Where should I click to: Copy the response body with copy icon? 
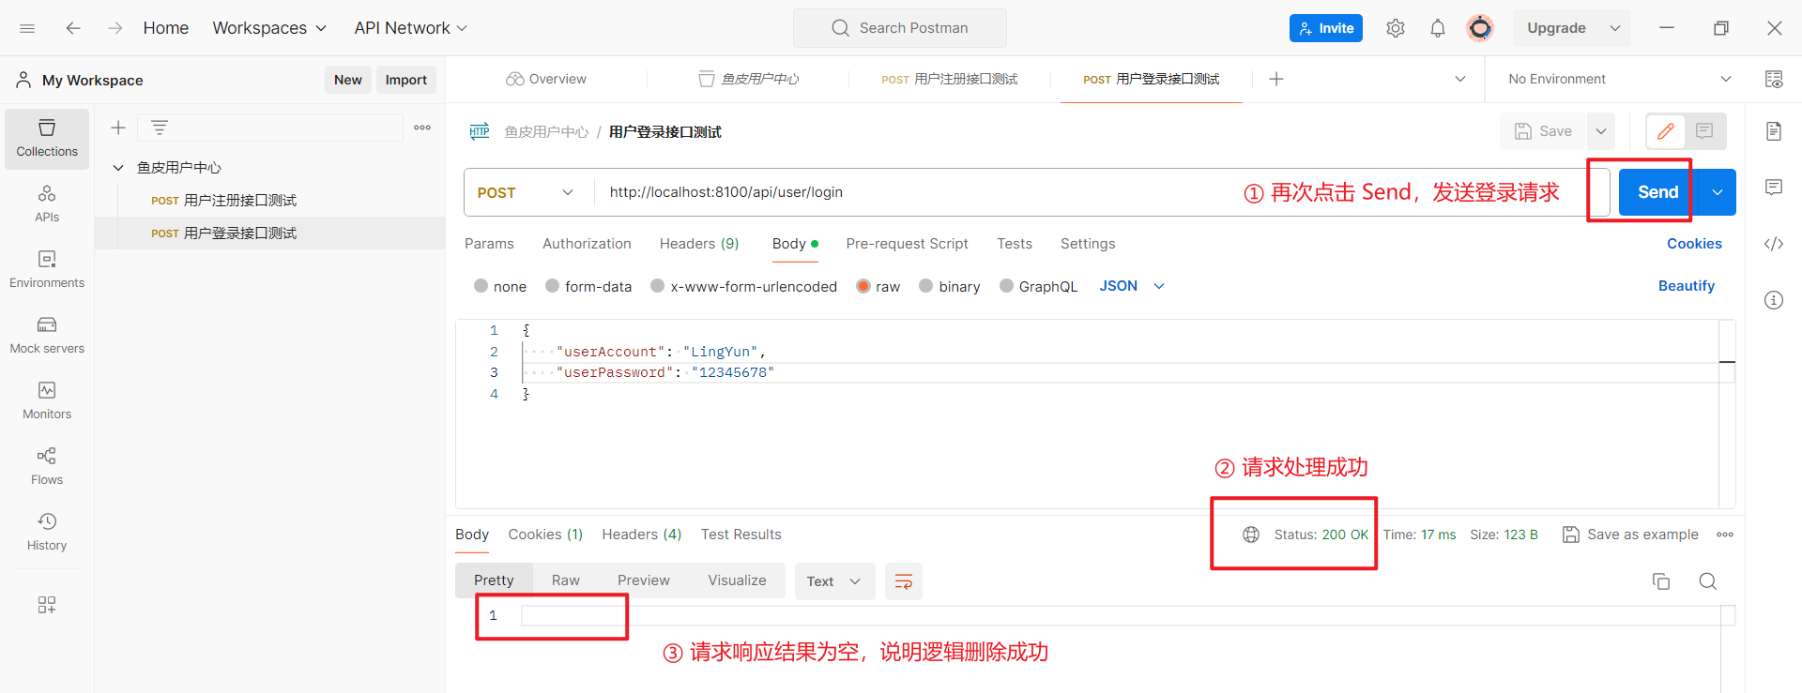1660,581
